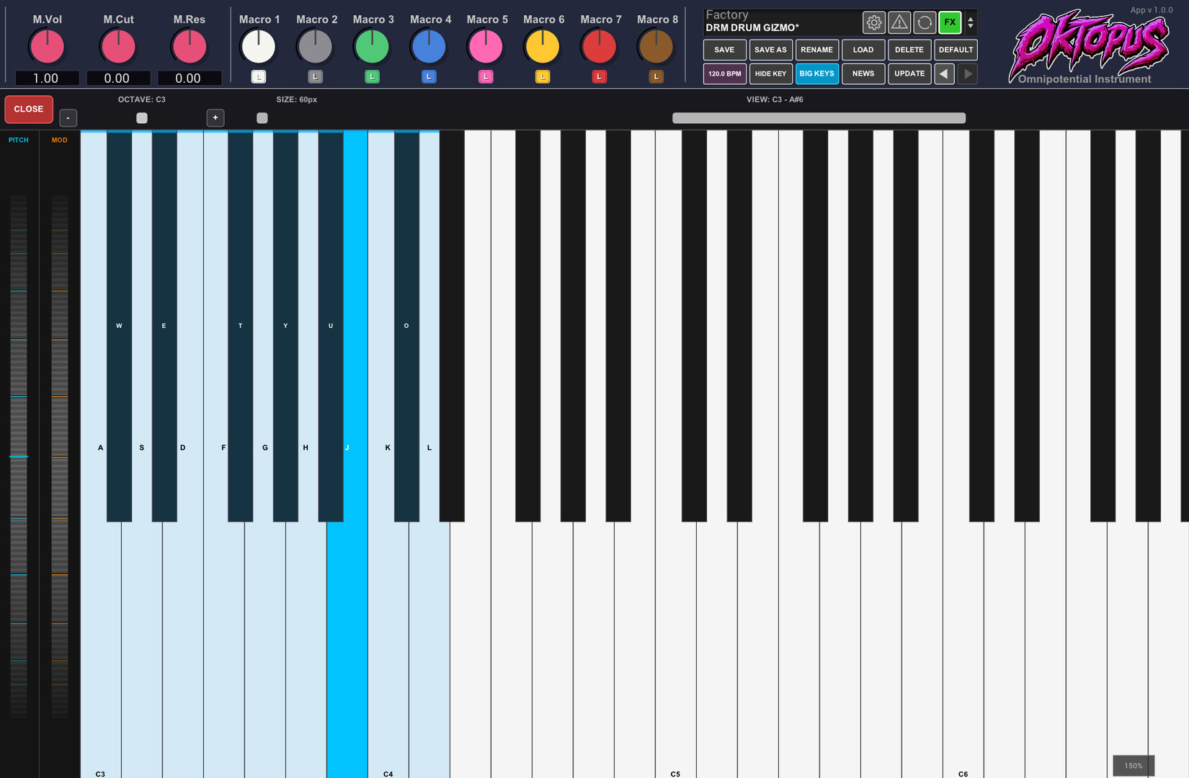Click the brown L button under Macro 8
Screen dimensions: 1189x778
click(x=656, y=76)
